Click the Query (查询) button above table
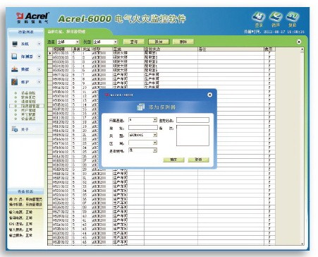 pyautogui.click(x=134, y=42)
